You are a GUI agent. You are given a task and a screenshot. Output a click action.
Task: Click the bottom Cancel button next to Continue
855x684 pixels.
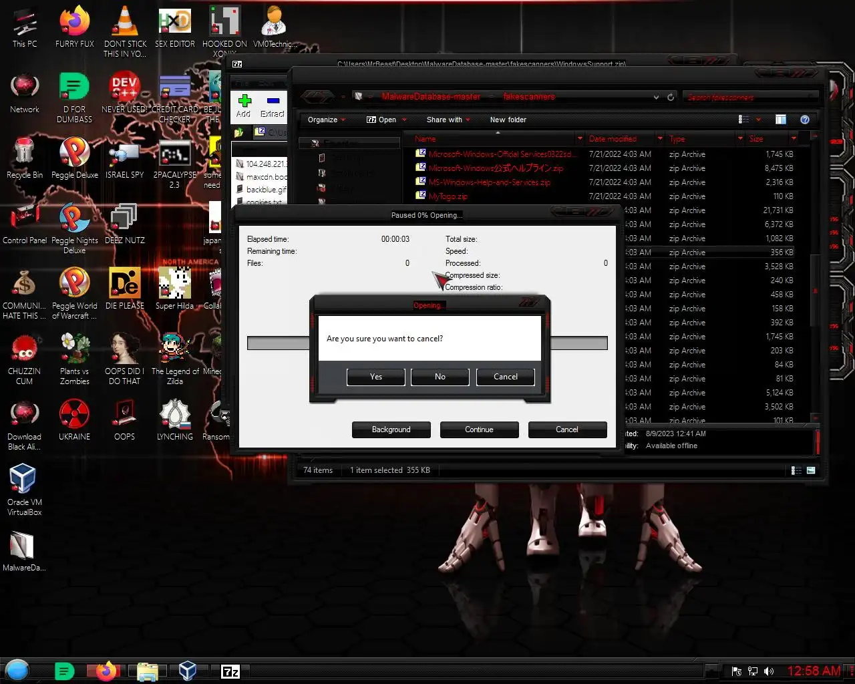(x=567, y=430)
